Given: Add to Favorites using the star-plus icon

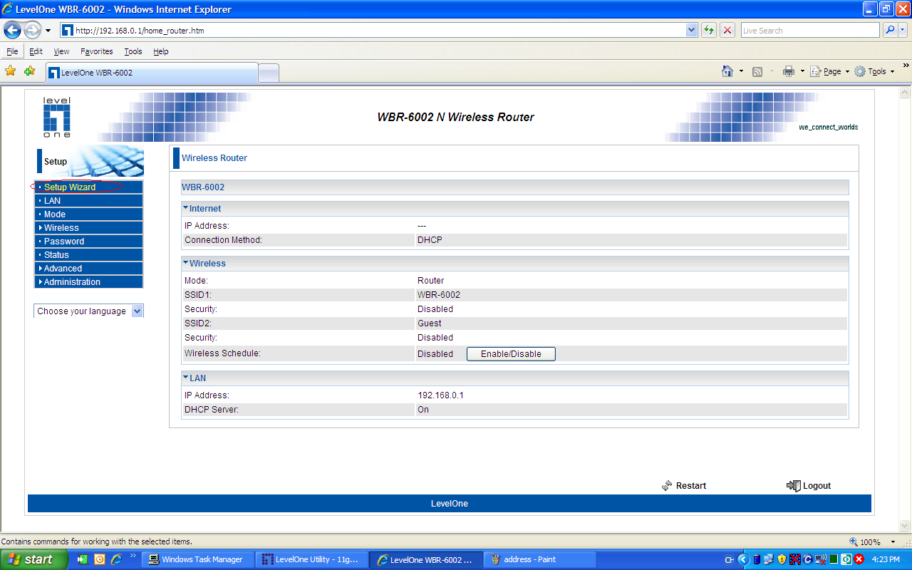Looking at the screenshot, I should [x=28, y=71].
